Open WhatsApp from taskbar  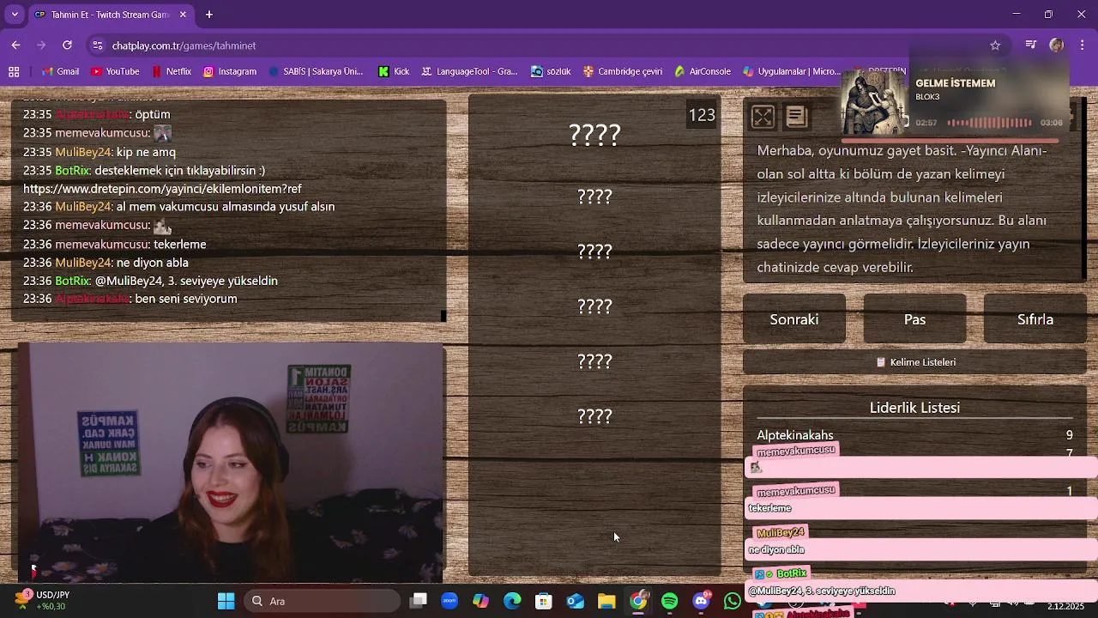[733, 601]
